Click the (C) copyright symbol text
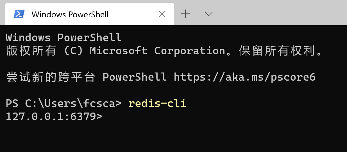This screenshot has height=152, width=347. point(73,51)
